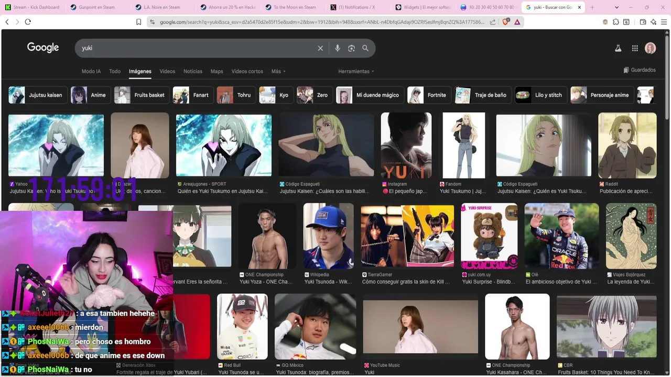
Task: Open Viajes Bojórquez La leyenda de Yuki link
Action: coord(631,282)
